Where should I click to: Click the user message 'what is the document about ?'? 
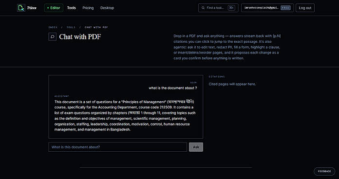click(173, 88)
